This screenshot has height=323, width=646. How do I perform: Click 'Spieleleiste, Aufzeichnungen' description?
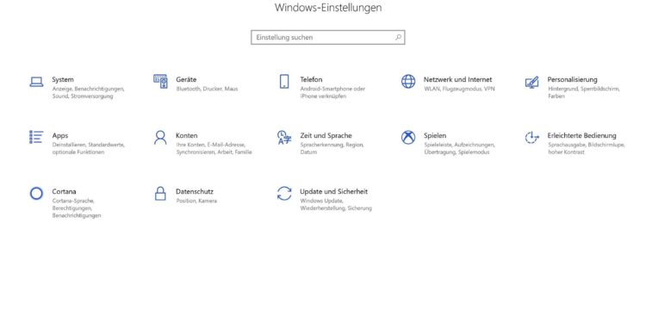click(459, 145)
